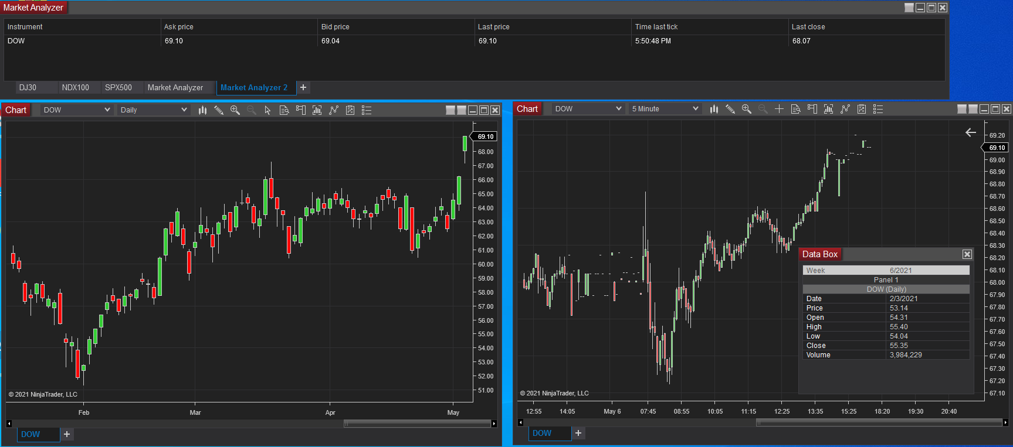Open bar type selector in 5 Minute chart
Screen dimensions: 1013x447
click(x=714, y=109)
